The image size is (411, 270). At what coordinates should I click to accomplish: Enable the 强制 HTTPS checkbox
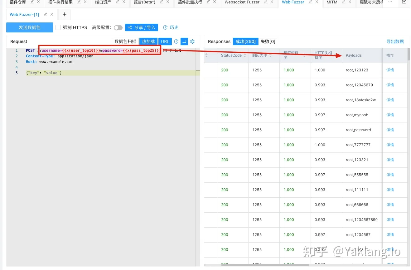(58, 27)
